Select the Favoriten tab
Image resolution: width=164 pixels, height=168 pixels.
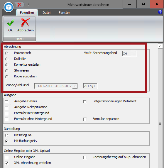[x=27, y=13]
